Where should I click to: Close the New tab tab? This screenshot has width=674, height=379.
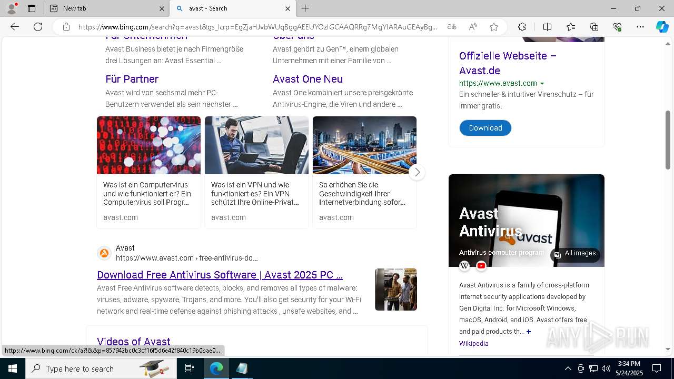[x=162, y=8]
